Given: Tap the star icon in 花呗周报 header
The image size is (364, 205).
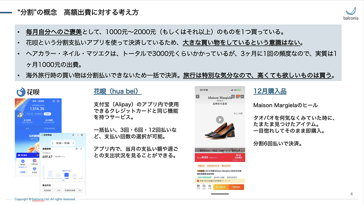Looking at the screenshot, I should coord(73,135).
